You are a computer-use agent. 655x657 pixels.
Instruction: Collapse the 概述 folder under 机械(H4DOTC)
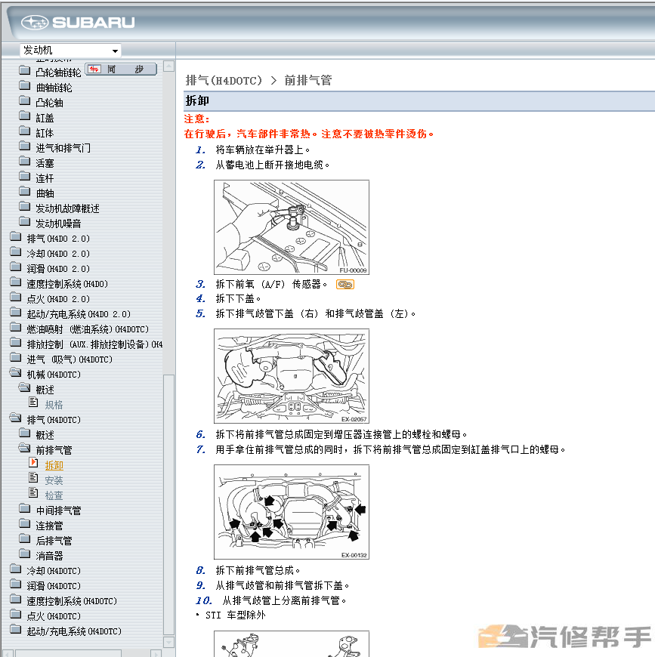(25, 388)
